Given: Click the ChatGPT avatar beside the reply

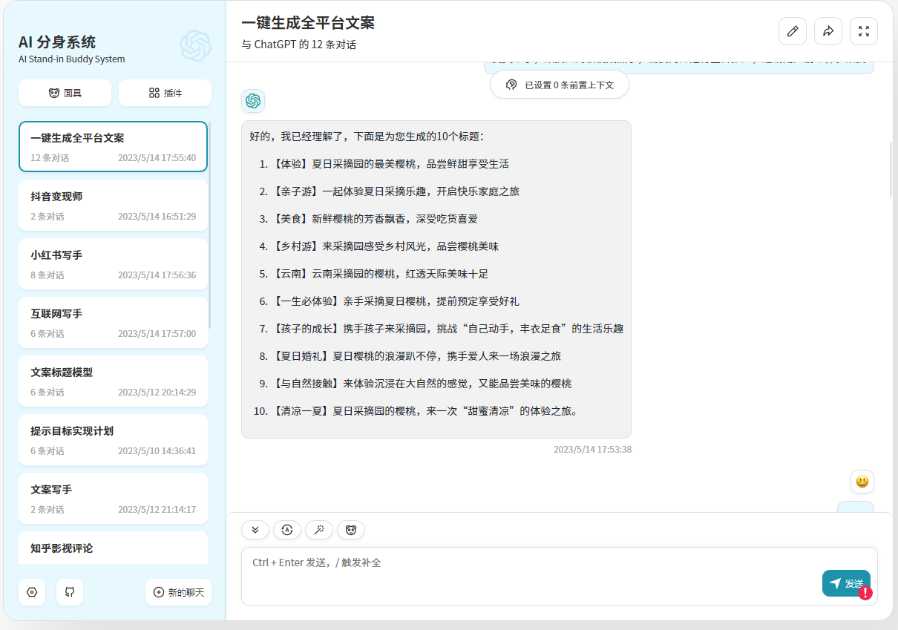Looking at the screenshot, I should [x=253, y=100].
